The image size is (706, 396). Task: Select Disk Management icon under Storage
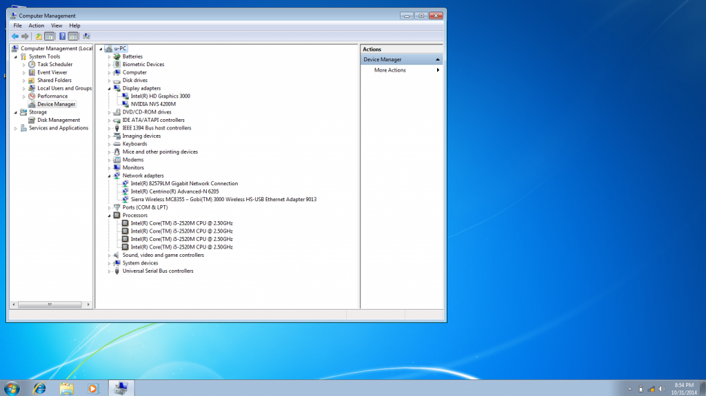[x=32, y=120]
